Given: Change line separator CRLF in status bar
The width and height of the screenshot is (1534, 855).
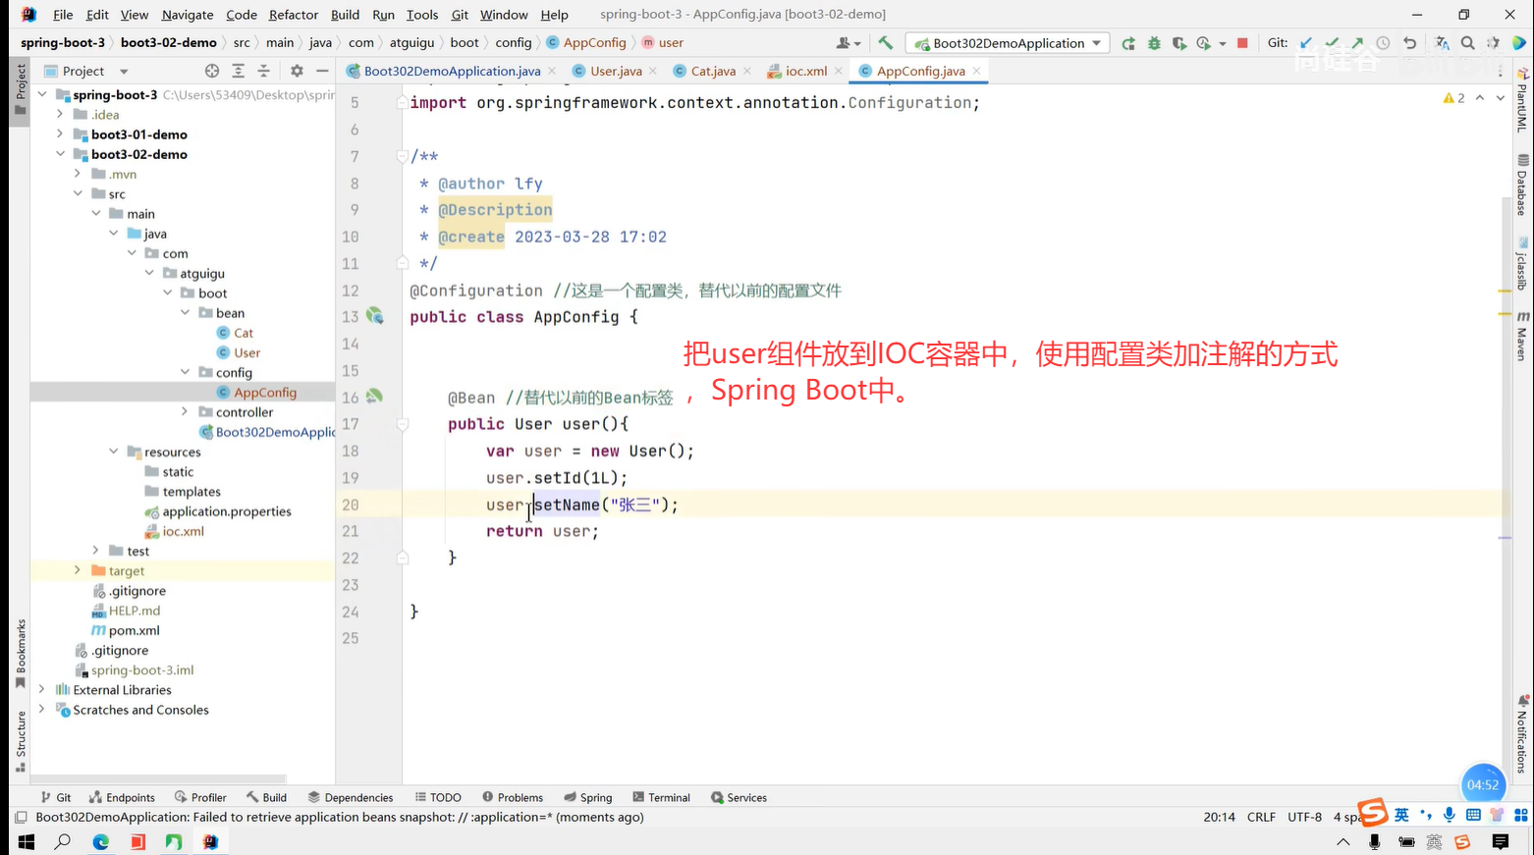Looking at the screenshot, I should tap(1261, 817).
